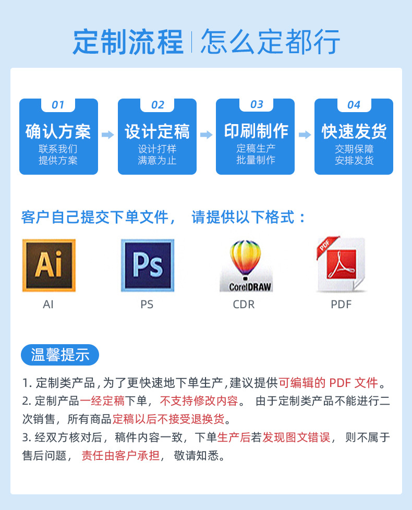Click arrow between step 02 and 03

click(x=206, y=135)
